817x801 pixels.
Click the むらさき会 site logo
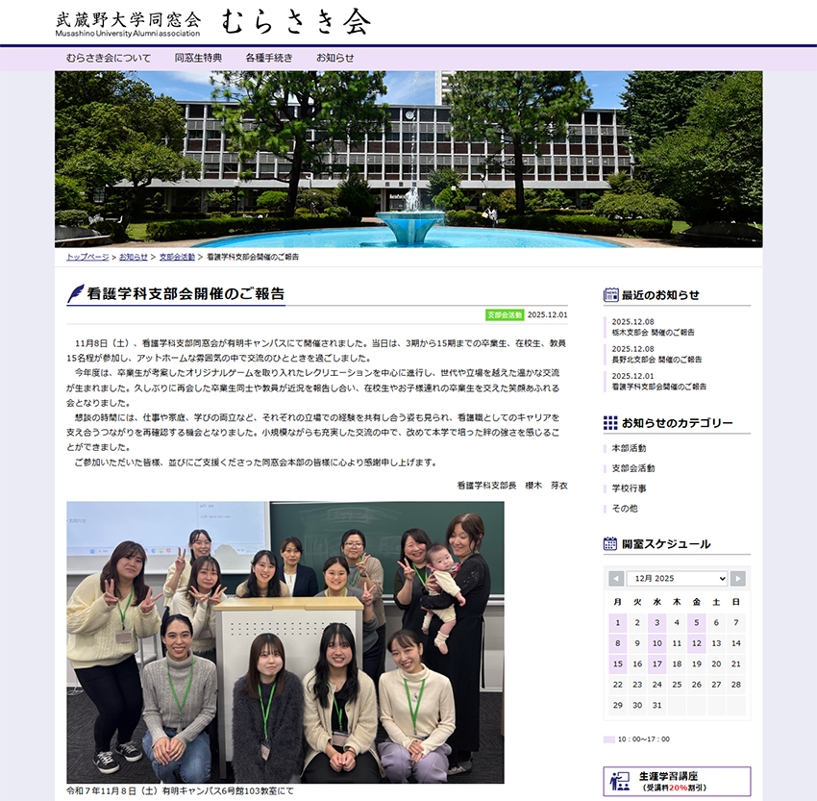pos(212,23)
